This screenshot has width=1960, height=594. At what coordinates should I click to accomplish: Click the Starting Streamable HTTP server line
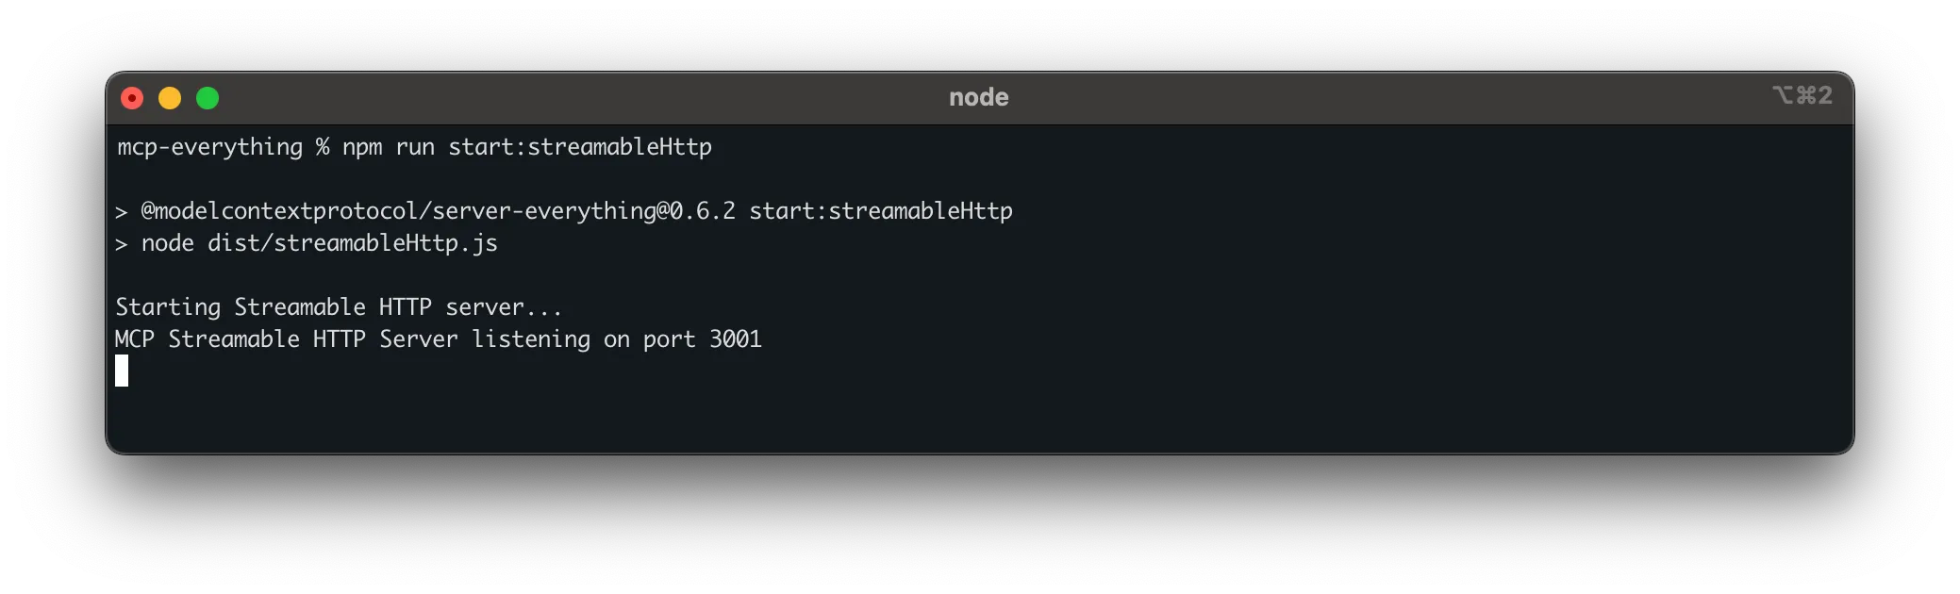(340, 306)
